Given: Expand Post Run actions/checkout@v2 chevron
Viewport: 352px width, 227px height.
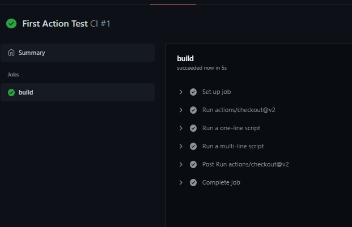Looking at the screenshot, I should pyautogui.click(x=181, y=165).
